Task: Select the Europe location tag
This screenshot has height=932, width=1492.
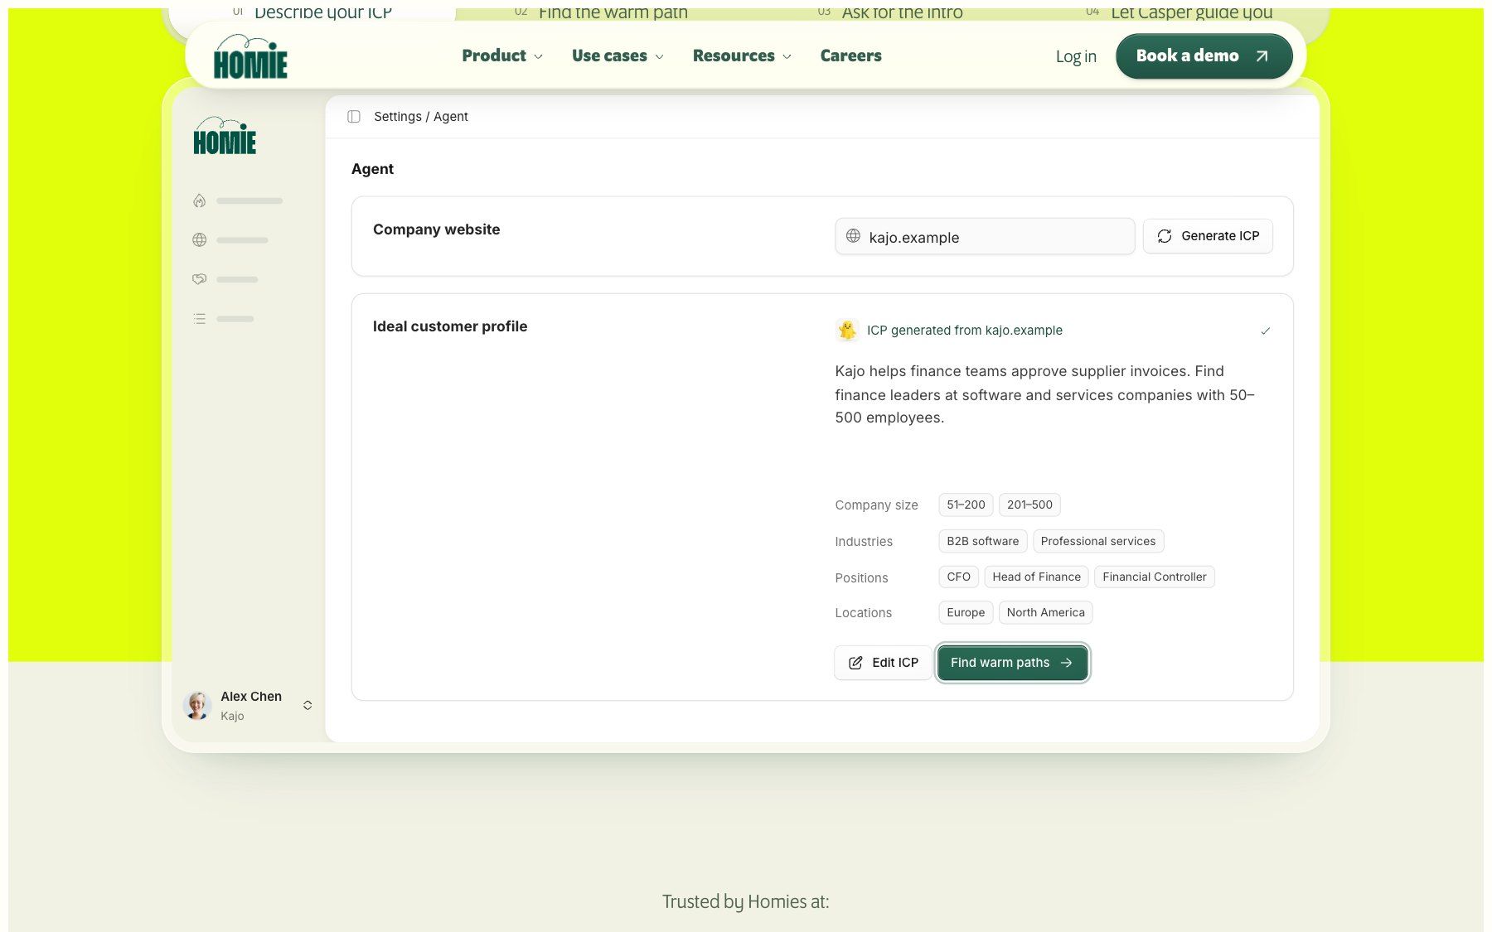Action: pos(966,612)
